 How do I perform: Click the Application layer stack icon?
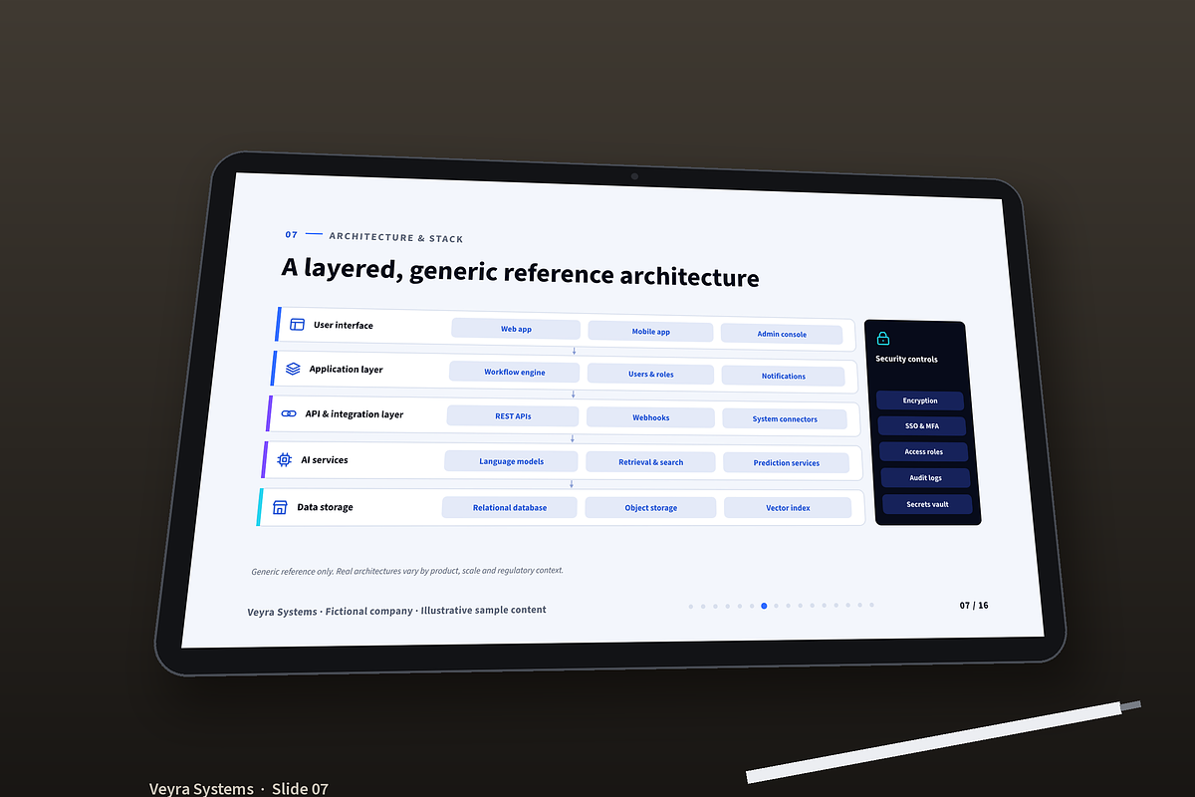[293, 369]
